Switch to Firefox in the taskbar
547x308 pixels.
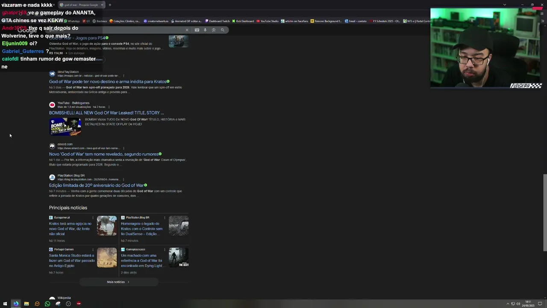[16, 304]
